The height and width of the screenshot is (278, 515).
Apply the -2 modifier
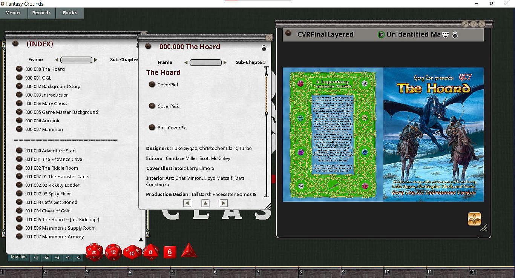click(x=46, y=258)
